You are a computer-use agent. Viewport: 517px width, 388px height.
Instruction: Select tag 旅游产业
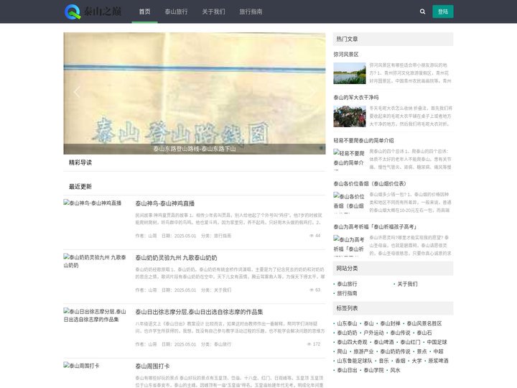(x=363, y=351)
